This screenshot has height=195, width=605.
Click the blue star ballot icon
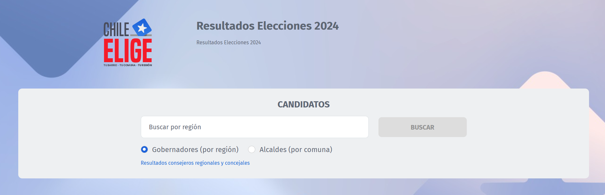142,28
